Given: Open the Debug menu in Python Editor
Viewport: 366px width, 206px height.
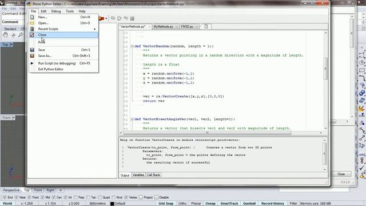Looking at the screenshot, I should click(x=56, y=11).
